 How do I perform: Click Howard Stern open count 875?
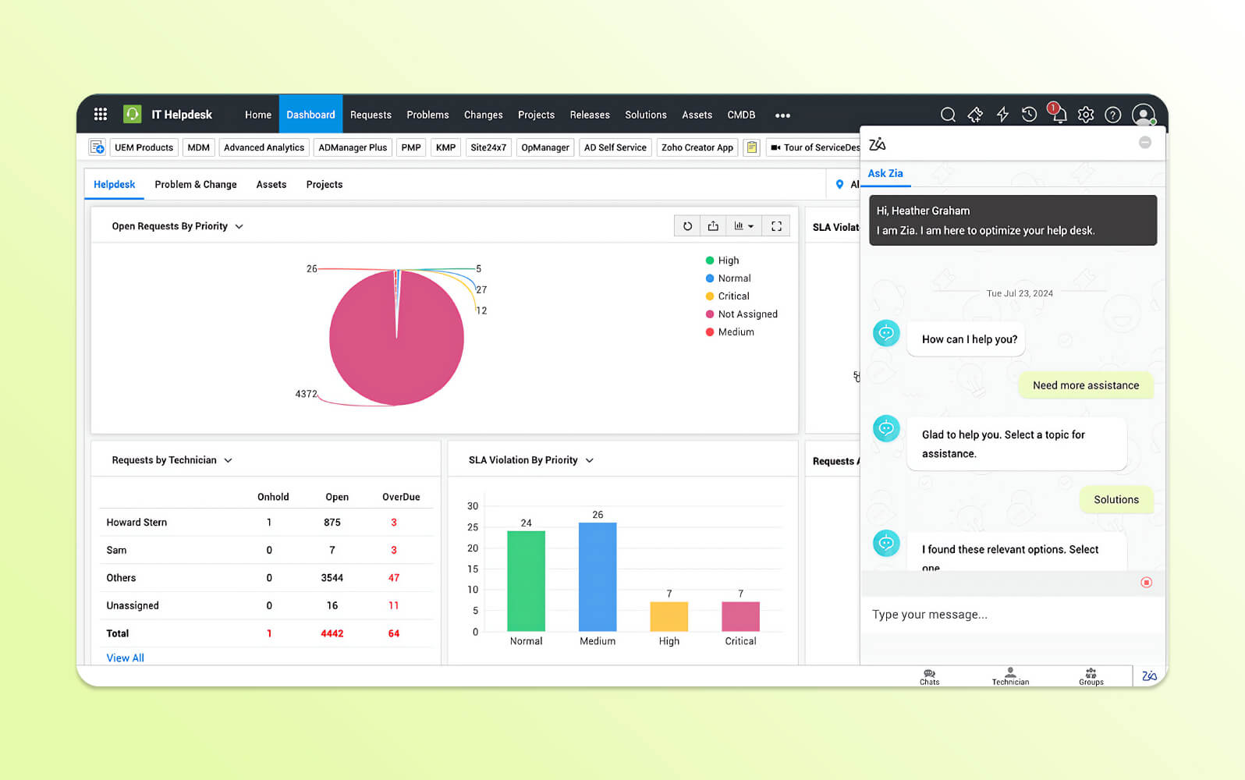(332, 523)
